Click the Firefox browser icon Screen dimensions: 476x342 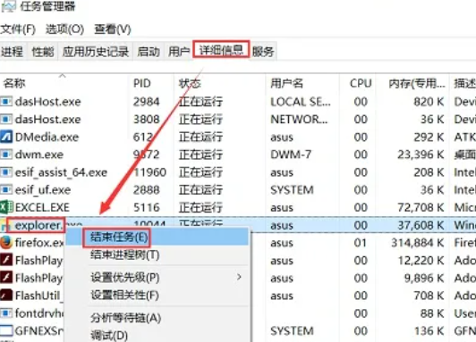[x=6, y=242]
